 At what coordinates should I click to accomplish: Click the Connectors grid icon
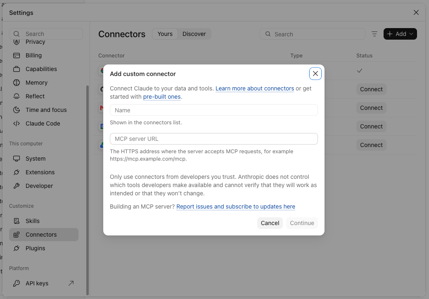click(17, 235)
